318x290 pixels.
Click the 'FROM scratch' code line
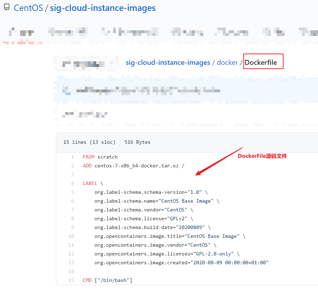click(x=100, y=157)
